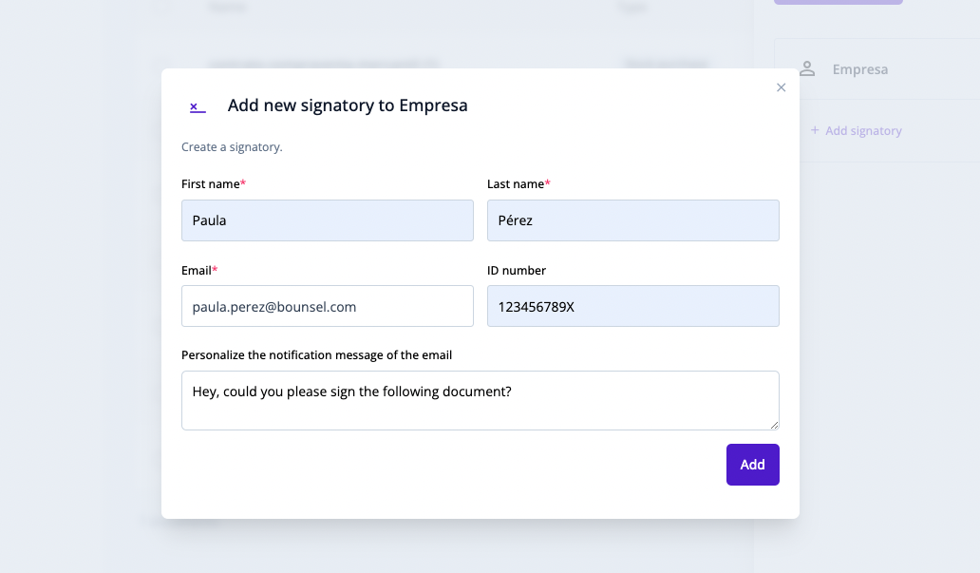The image size is (980, 573).
Task: Close the Add new signatory dialog
Action: (x=782, y=87)
